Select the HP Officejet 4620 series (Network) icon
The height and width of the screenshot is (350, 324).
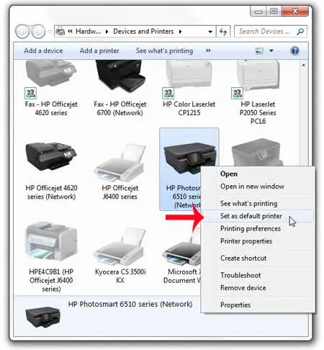[51, 156]
